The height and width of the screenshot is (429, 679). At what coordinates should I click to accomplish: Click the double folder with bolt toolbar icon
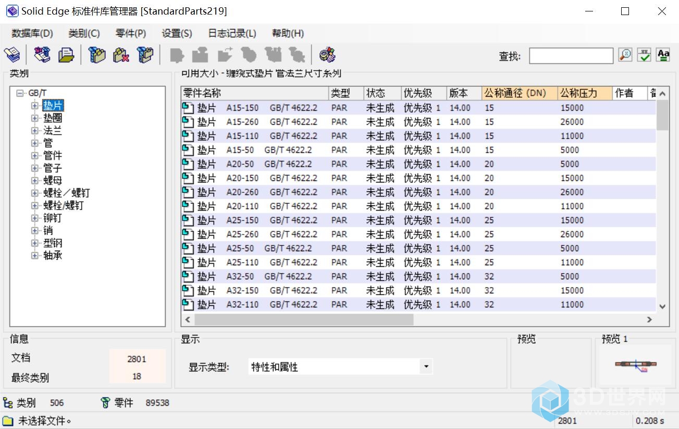click(145, 54)
